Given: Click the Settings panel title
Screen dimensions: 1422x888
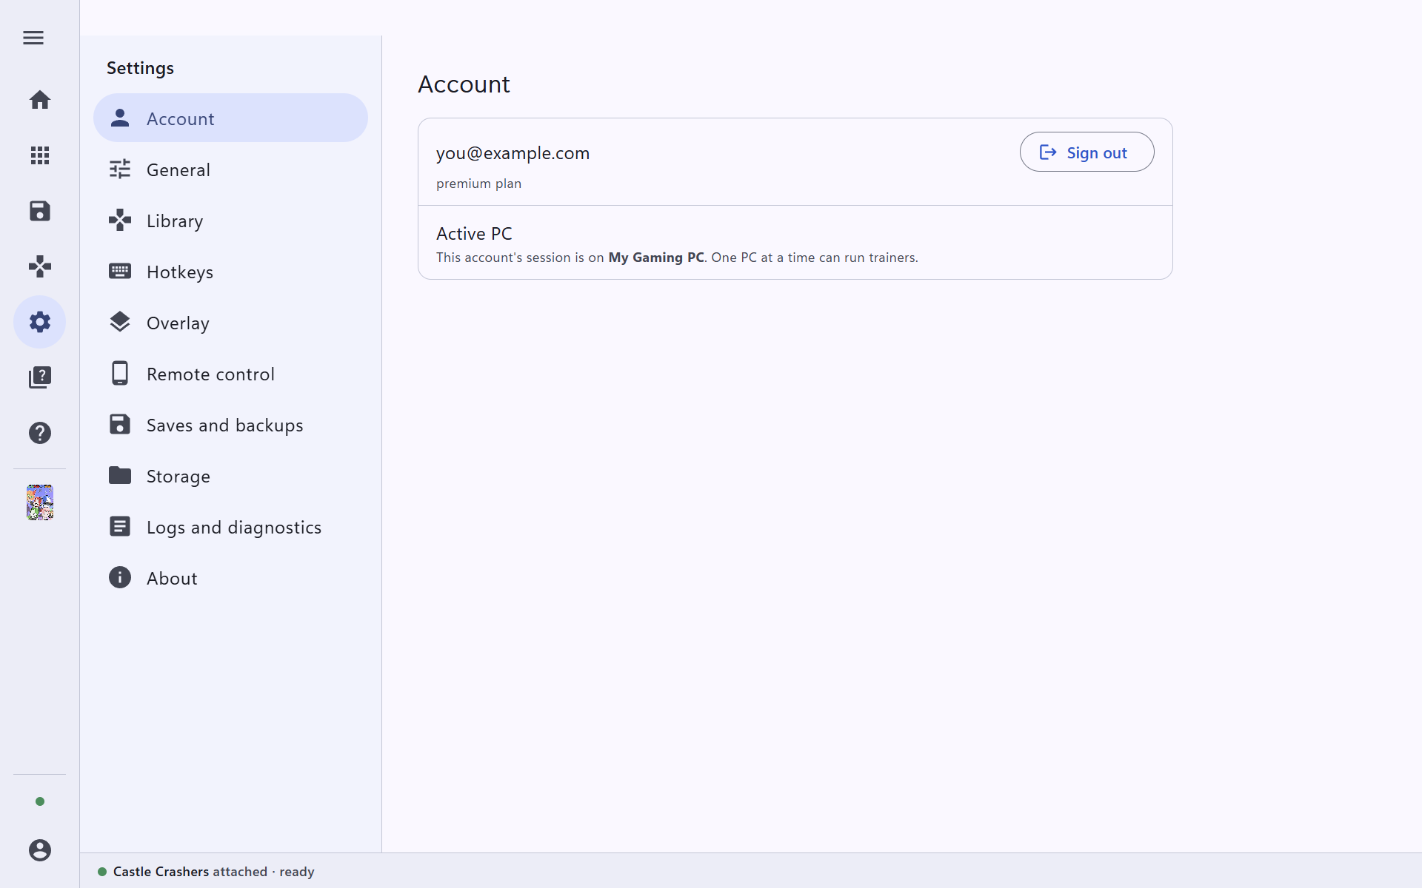Looking at the screenshot, I should [140, 68].
